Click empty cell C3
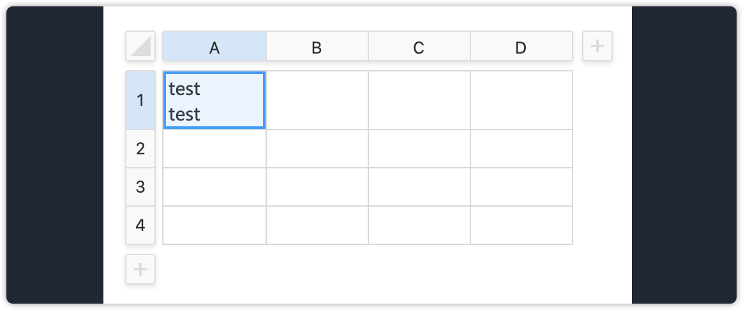Image resolution: width=743 pixels, height=310 pixels. [419, 187]
